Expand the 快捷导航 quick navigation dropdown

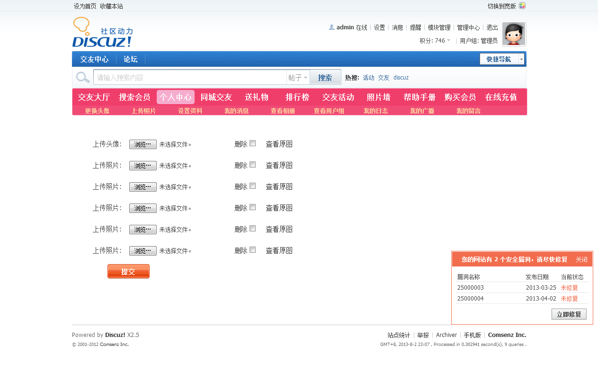521,59
